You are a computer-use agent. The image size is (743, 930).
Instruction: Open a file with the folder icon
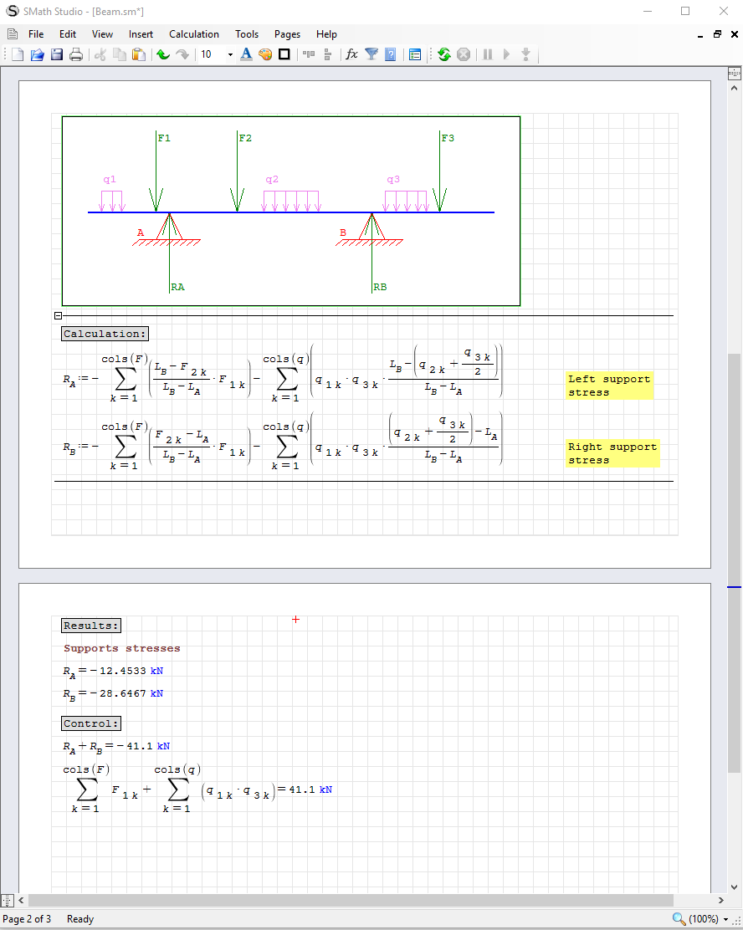38,54
